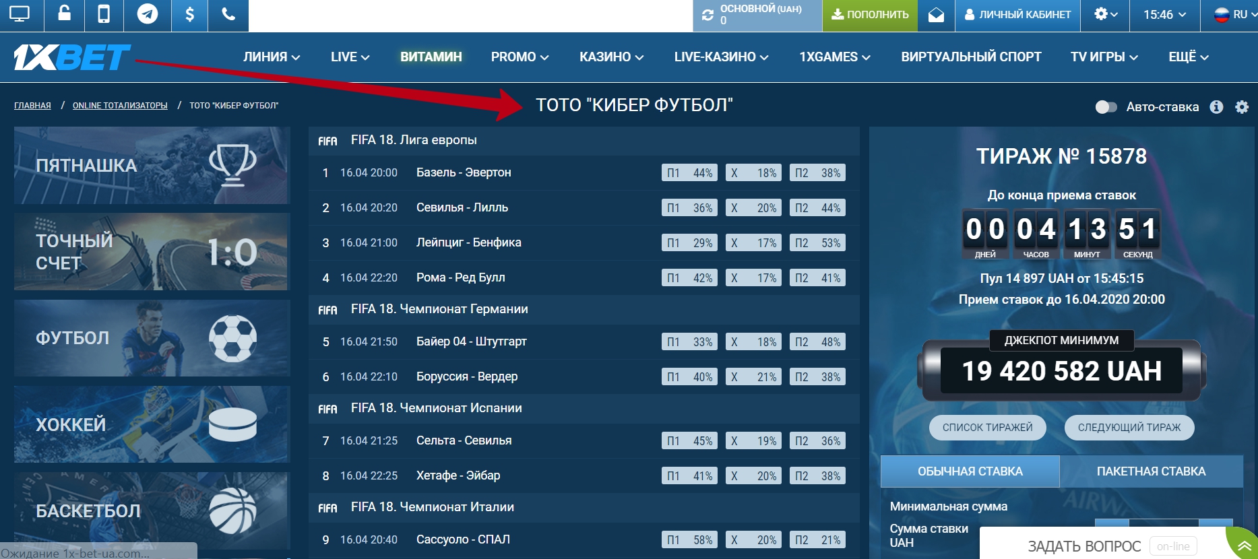Open the messages envelope icon
This screenshot has height=559, width=1258.
point(936,15)
